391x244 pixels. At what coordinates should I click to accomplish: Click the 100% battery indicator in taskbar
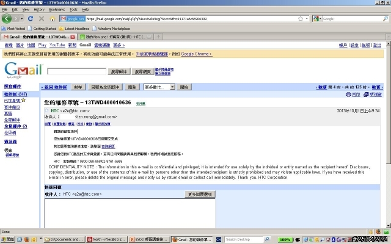pos(285,240)
